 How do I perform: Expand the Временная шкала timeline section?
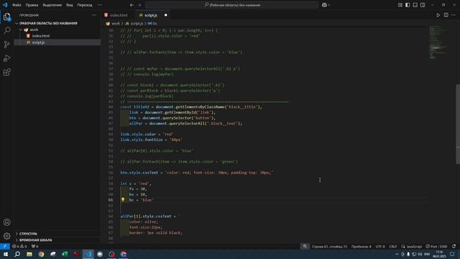point(35,240)
